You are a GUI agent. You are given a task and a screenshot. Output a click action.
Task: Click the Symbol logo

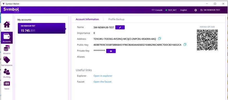[11, 10]
